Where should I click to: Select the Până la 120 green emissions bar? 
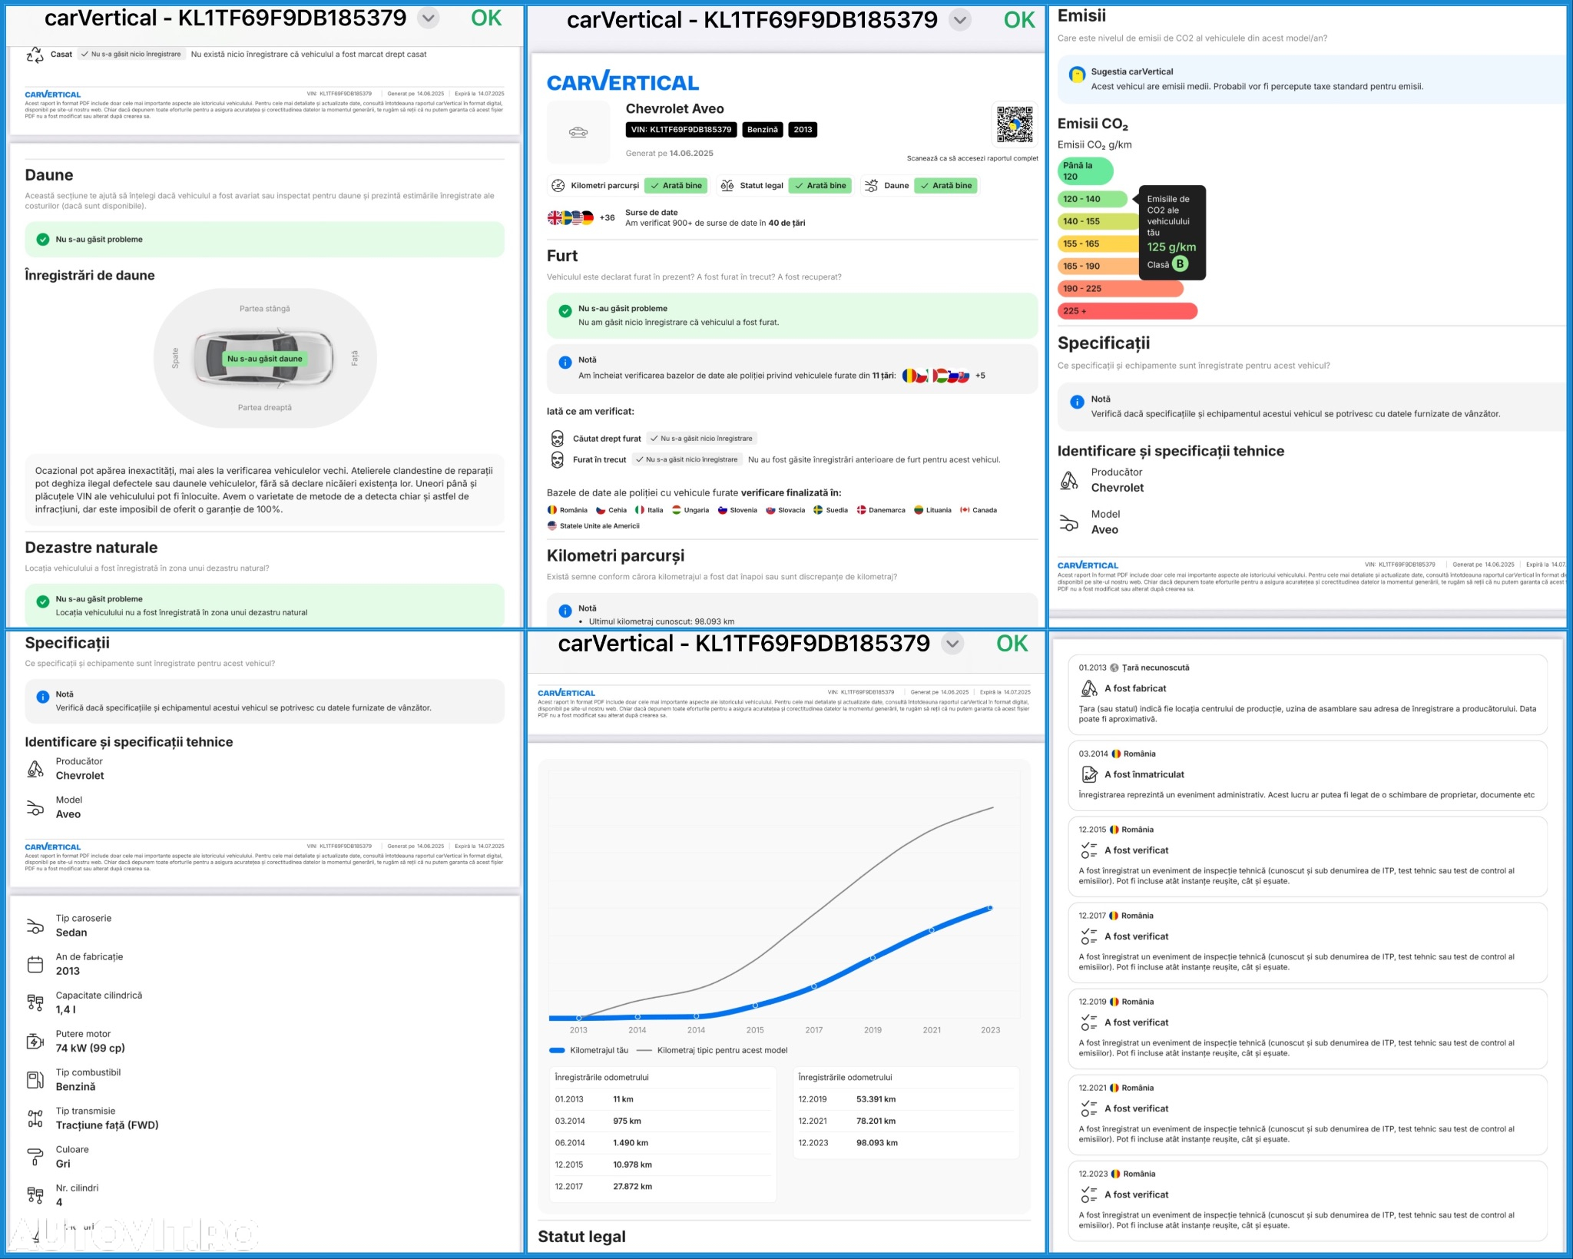coord(1085,171)
